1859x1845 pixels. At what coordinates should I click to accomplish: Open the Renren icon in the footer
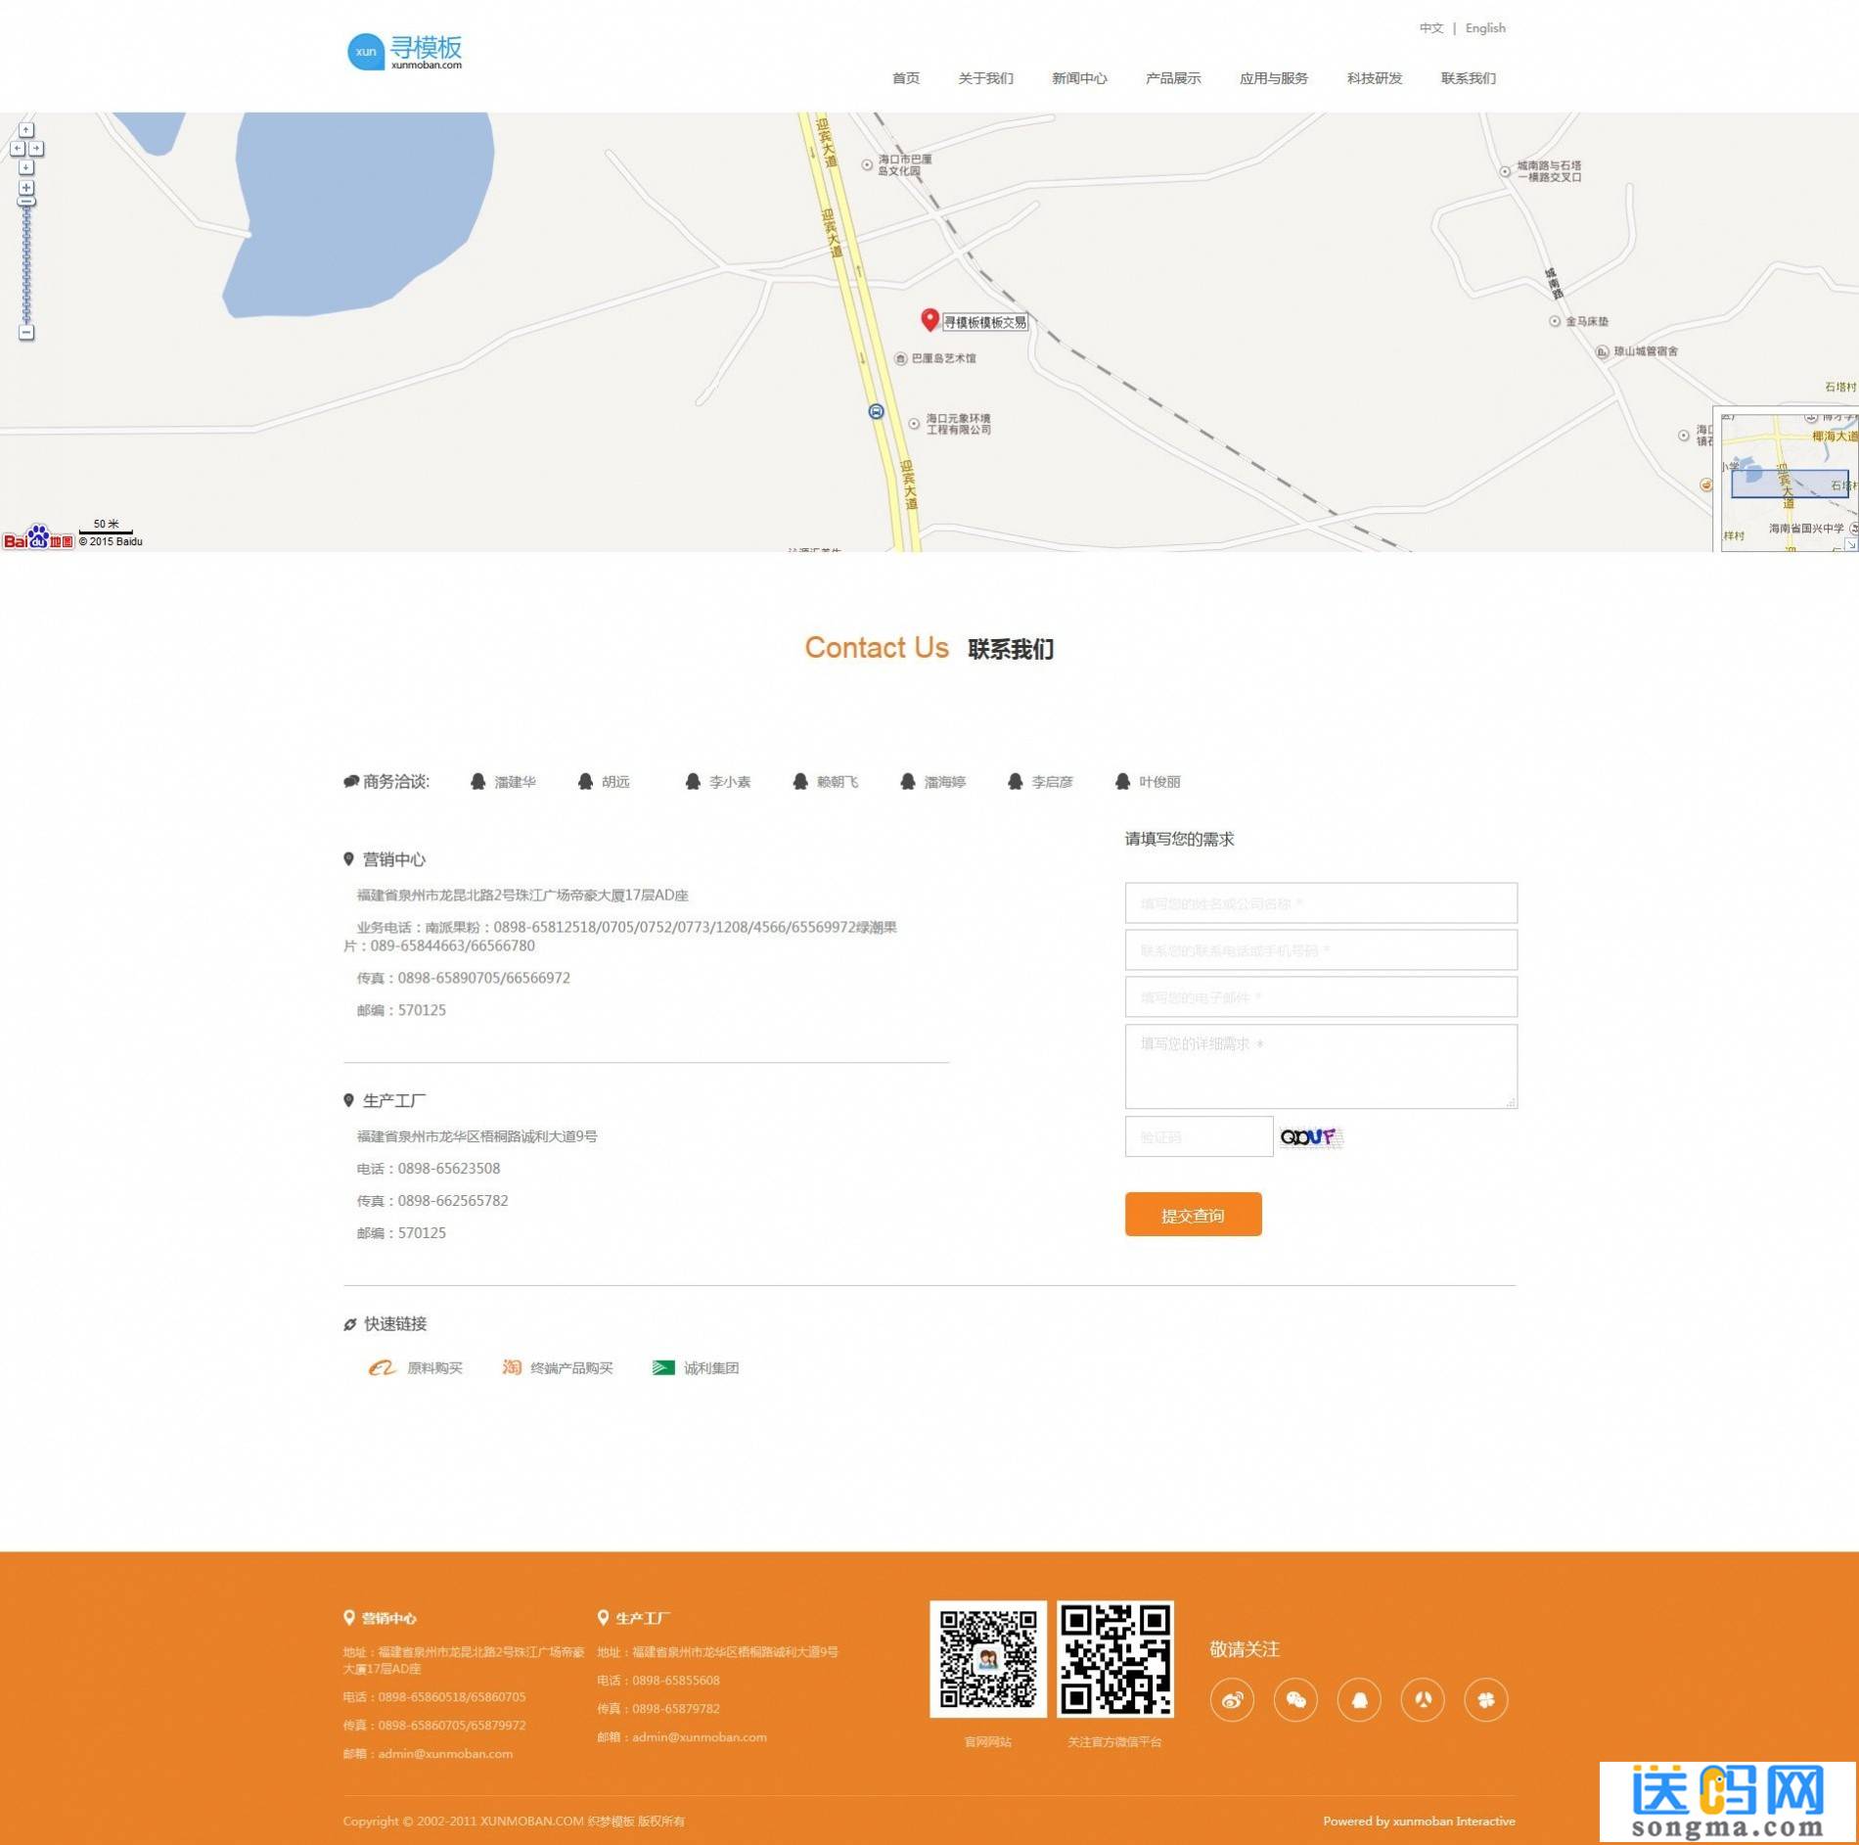point(1423,1700)
